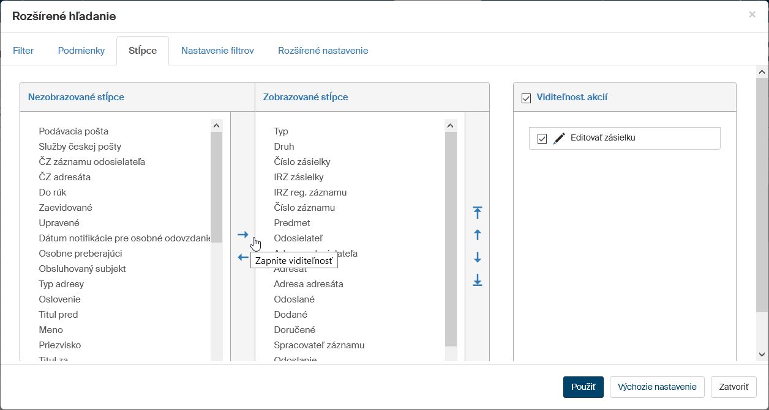The width and height of the screenshot is (769, 410).
Task: Open the Podmienky tab
Action: pos(81,51)
